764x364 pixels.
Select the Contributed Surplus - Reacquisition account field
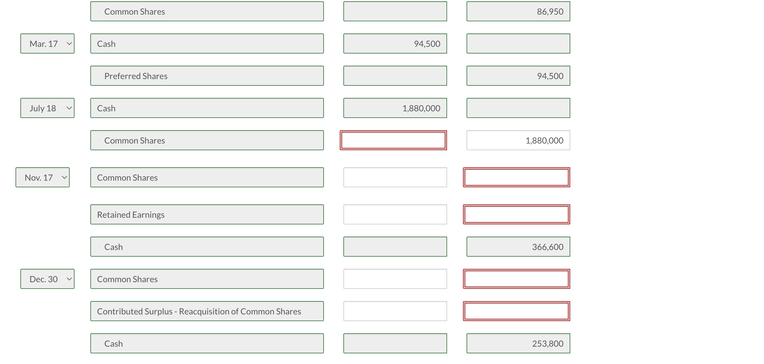207,311
